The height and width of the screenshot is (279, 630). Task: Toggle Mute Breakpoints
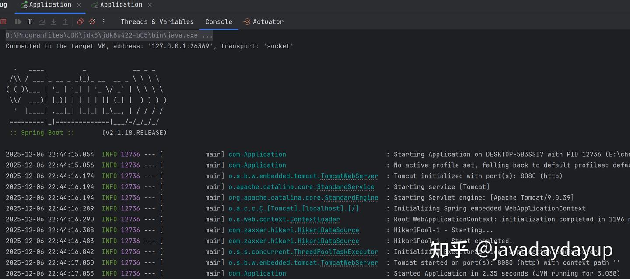[x=92, y=21]
